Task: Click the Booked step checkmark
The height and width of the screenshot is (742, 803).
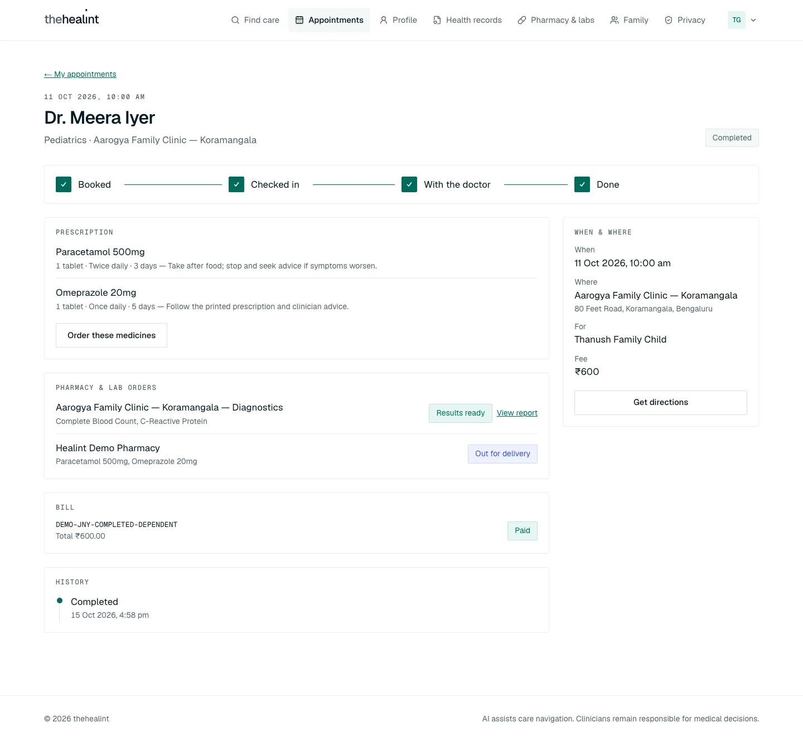Action: pos(64,184)
